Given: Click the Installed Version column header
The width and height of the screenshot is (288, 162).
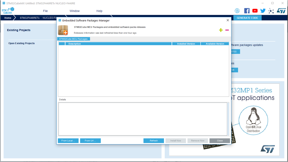Looking at the screenshot, I should pos(186,44).
